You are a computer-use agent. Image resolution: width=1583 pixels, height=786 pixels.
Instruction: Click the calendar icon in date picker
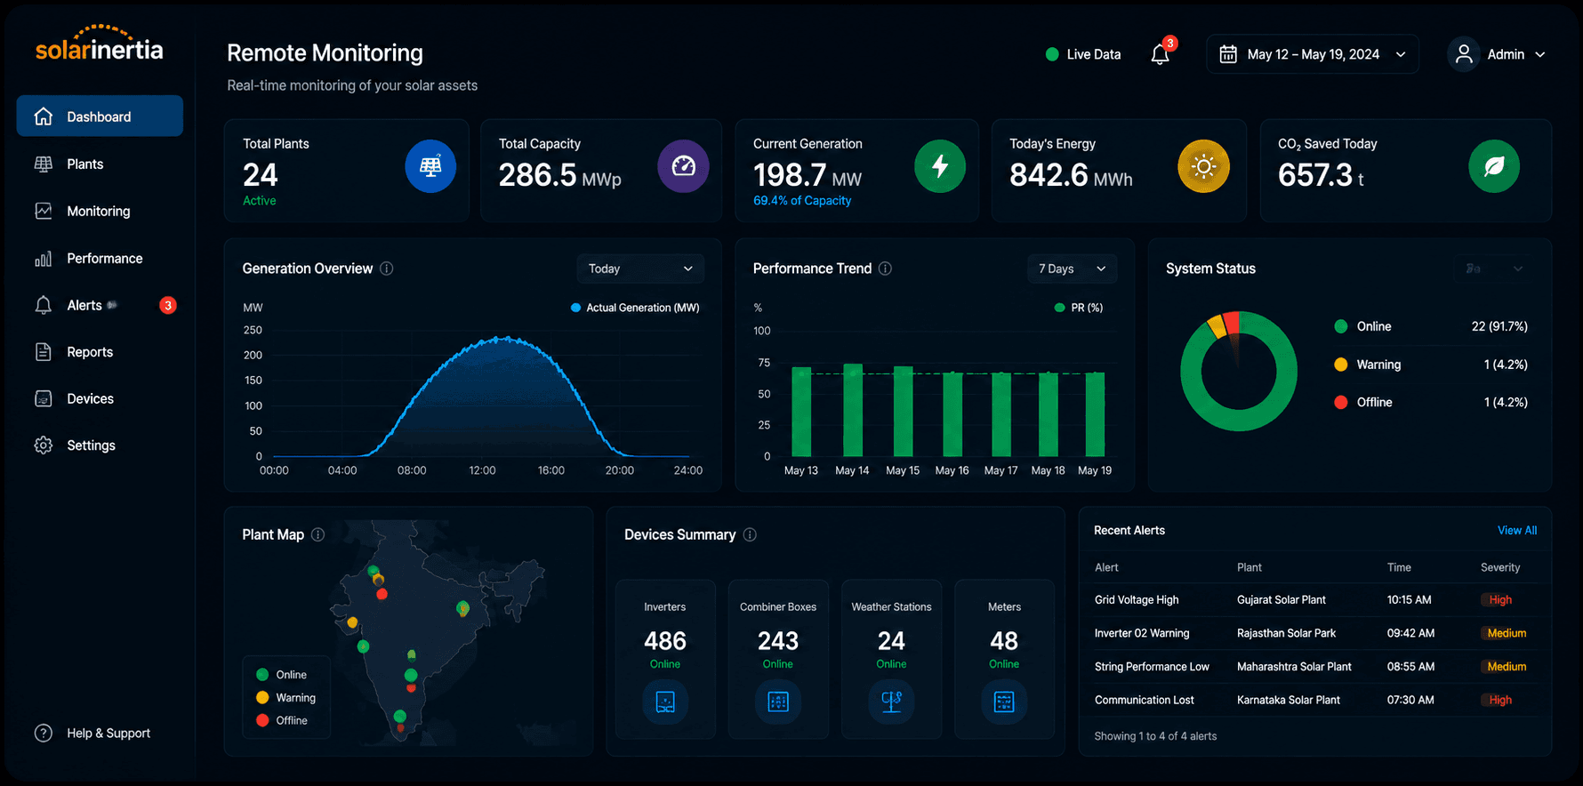click(x=1228, y=54)
